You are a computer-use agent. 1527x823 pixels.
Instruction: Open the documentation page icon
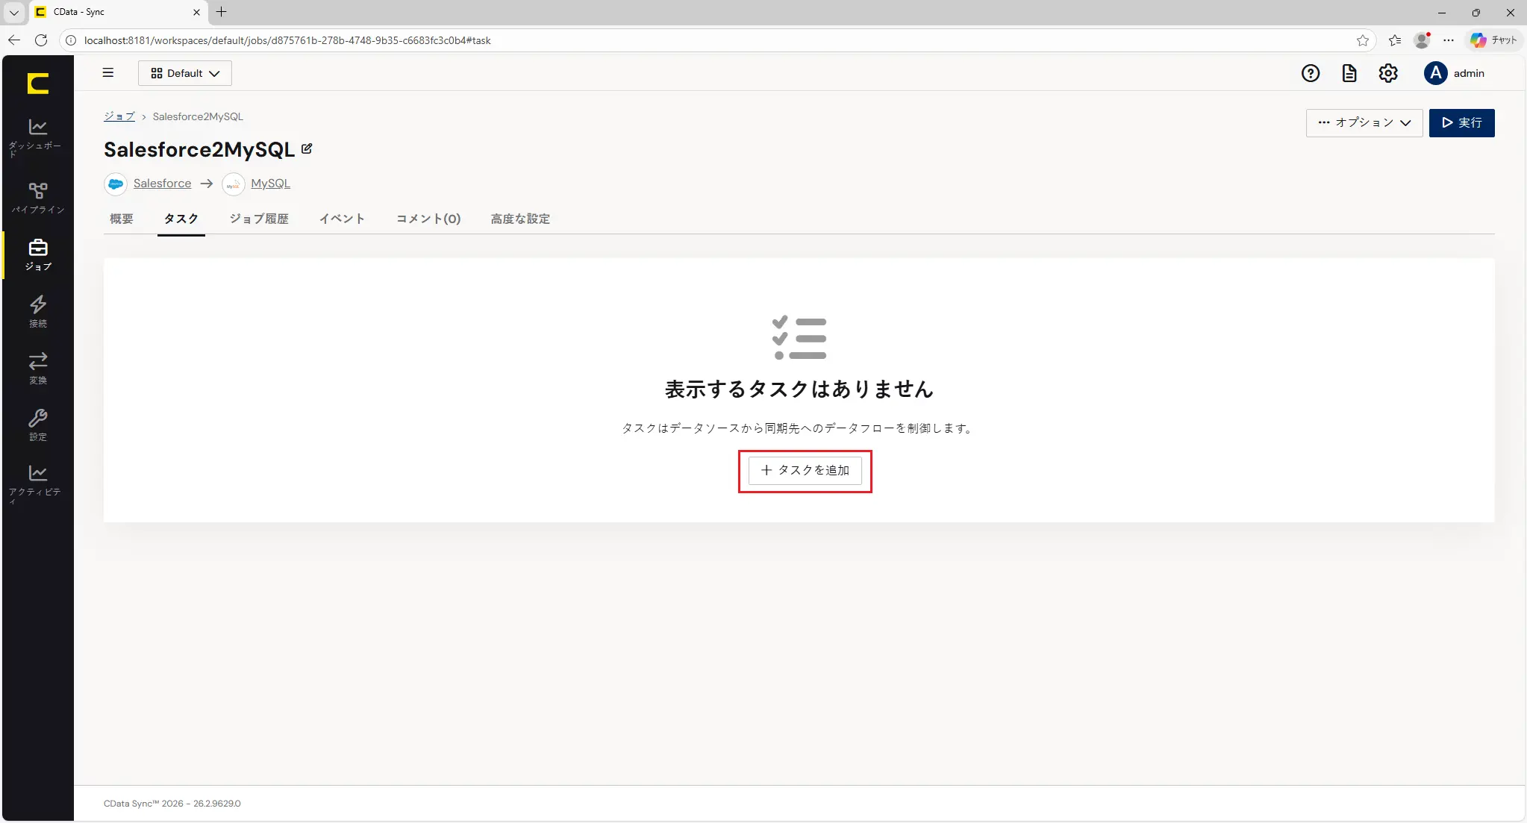click(1349, 73)
